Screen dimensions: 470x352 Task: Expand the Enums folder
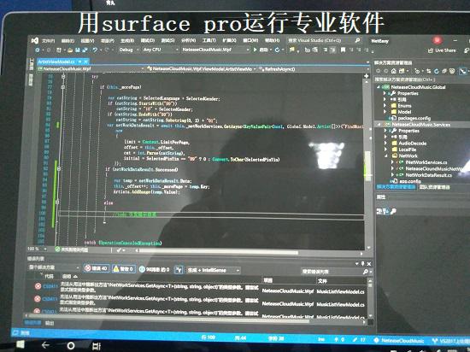click(x=385, y=105)
